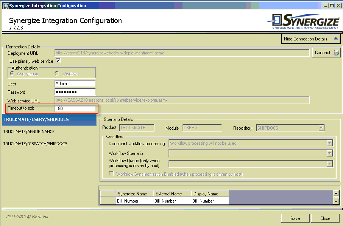The image size is (343, 226).
Task: Click grid scrollbar up arrow
Action: (336, 193)
